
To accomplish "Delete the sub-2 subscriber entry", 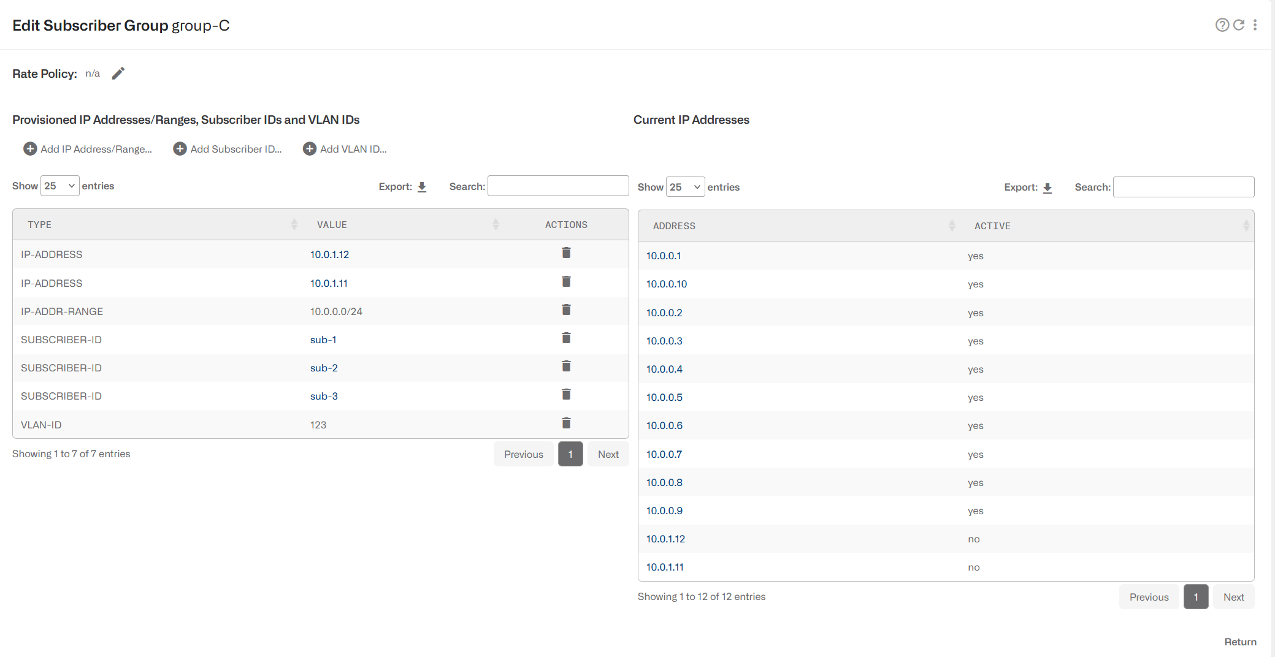I will [x=566, y=366].
